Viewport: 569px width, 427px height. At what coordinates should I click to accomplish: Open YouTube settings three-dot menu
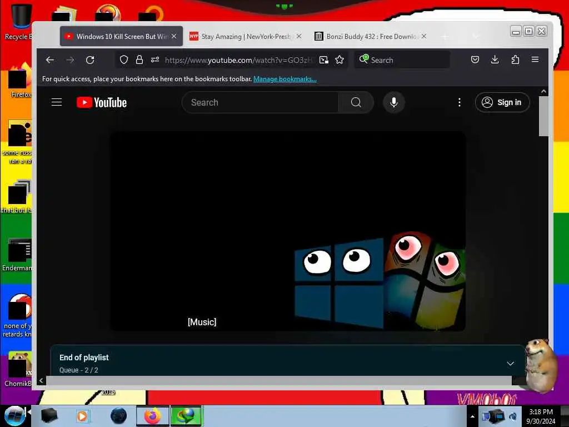[x=460, y=102]
